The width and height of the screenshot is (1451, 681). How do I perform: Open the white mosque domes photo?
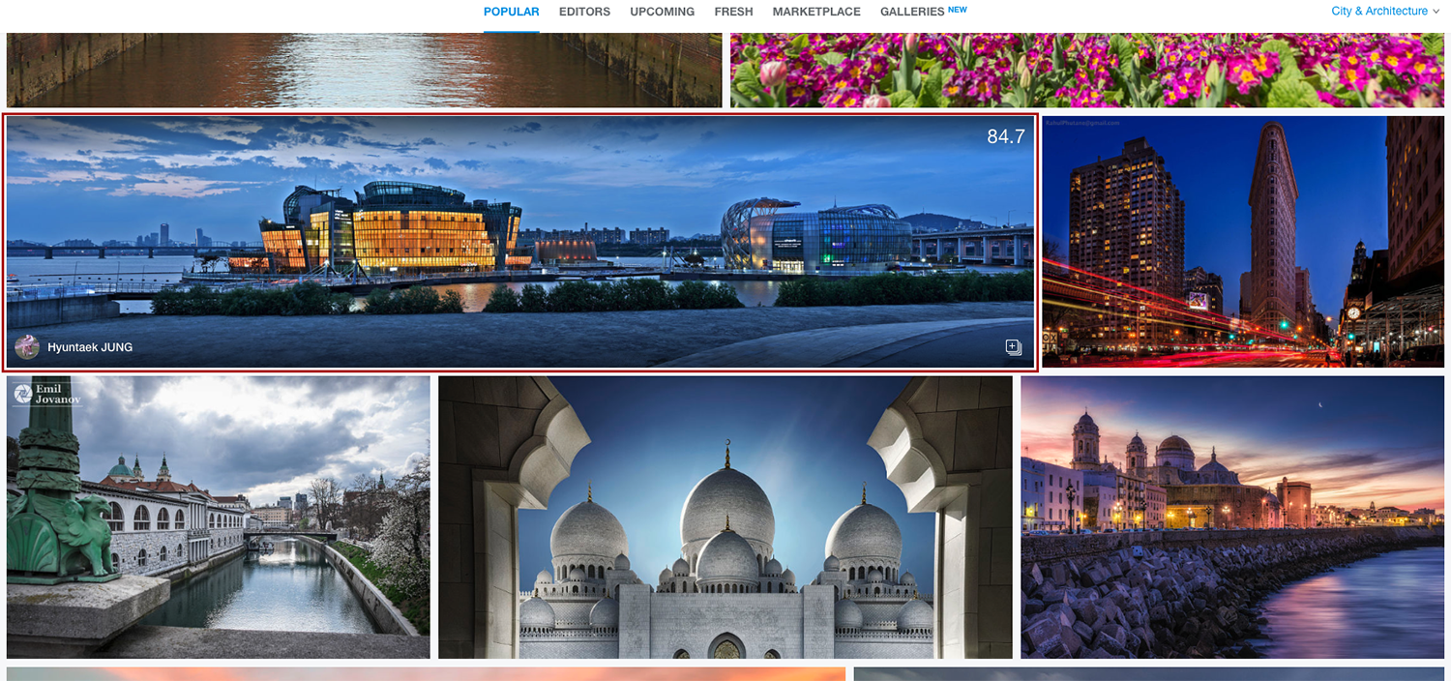(725, 518)
